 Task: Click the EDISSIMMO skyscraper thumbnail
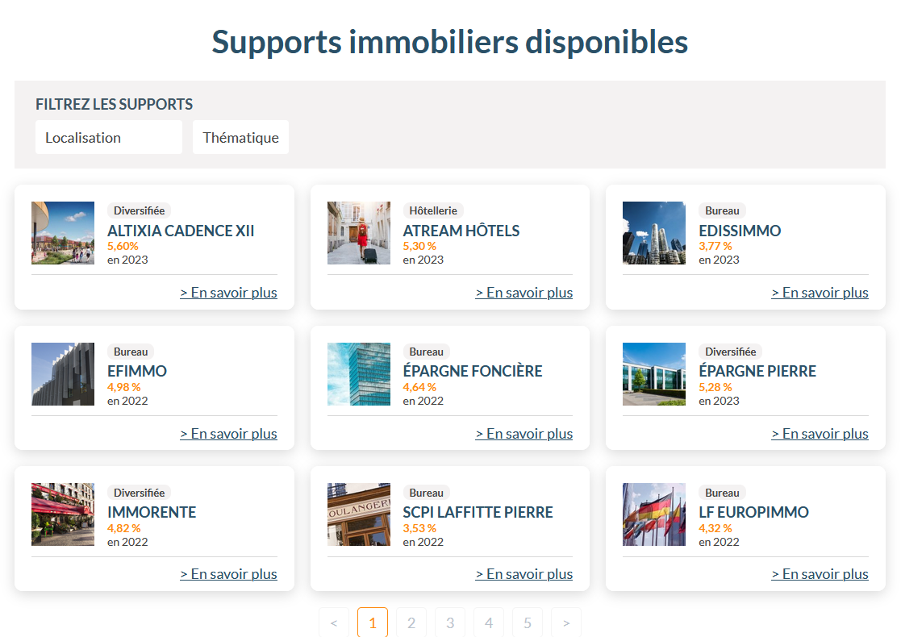pos(653,232)
